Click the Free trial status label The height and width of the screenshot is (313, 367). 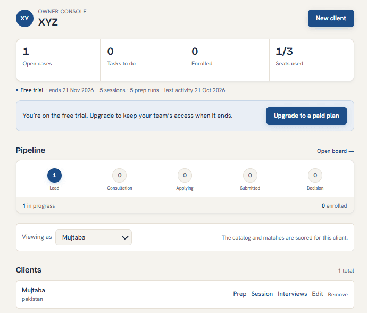click(x=31, y=90)
